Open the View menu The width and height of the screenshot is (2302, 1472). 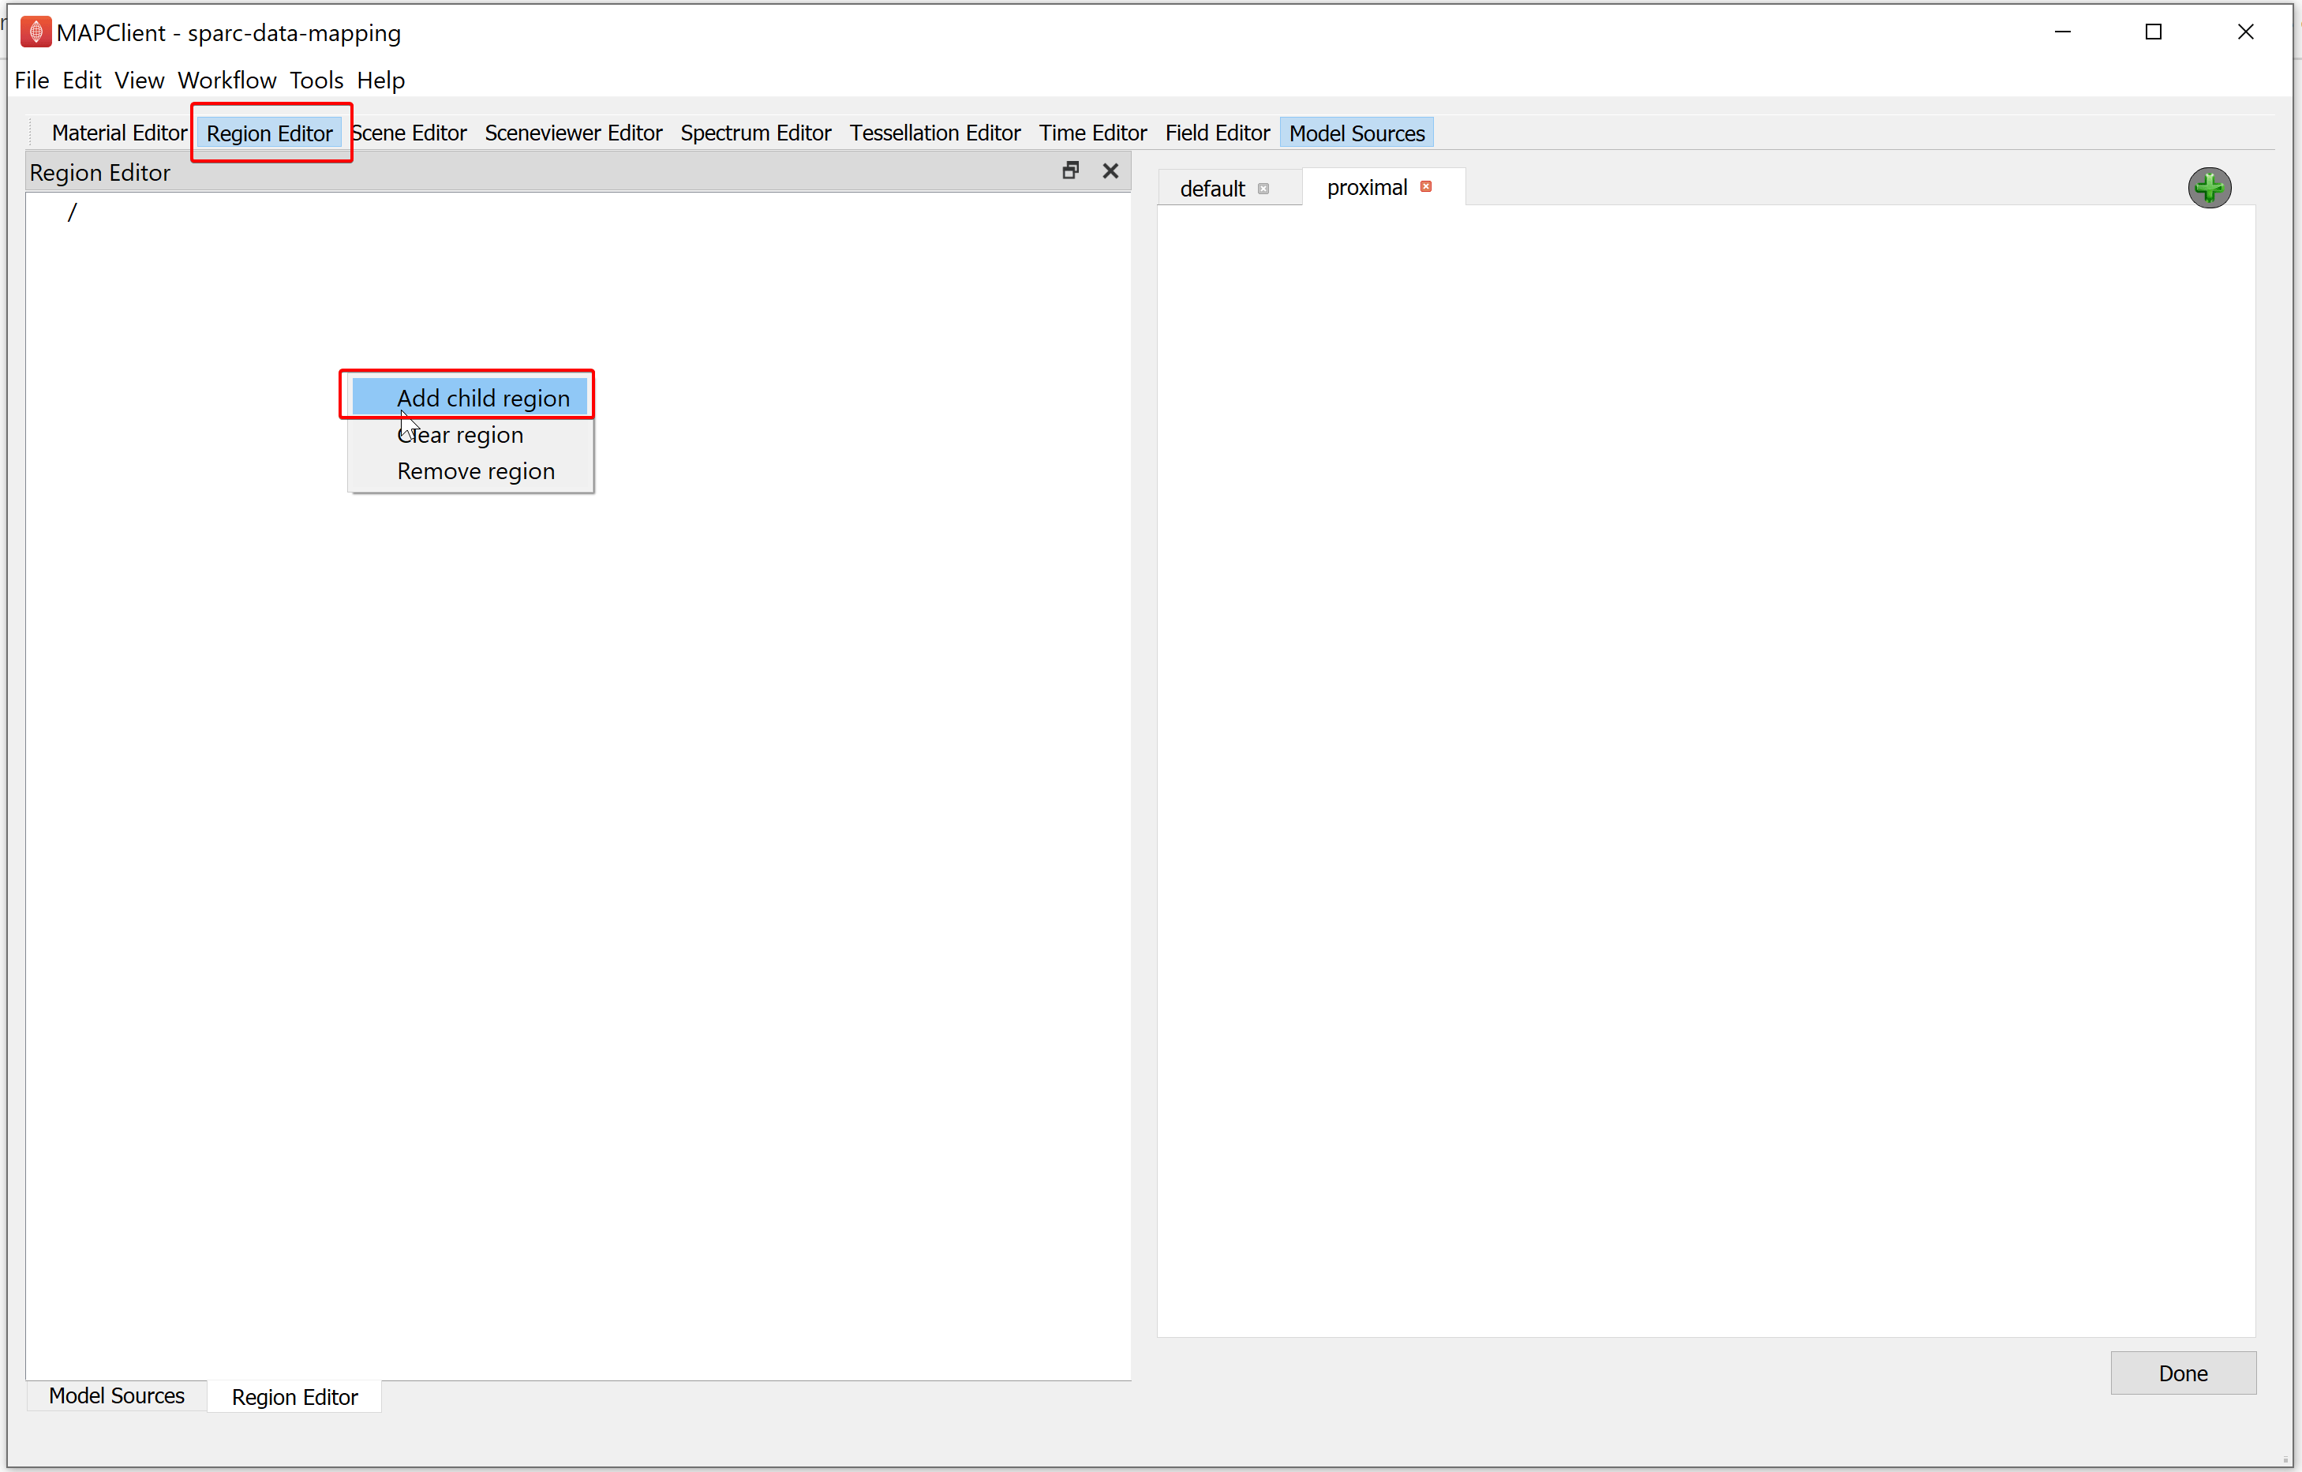tap(140, 81)
